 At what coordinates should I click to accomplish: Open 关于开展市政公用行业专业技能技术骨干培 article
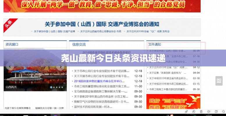(x=102, y=76)
